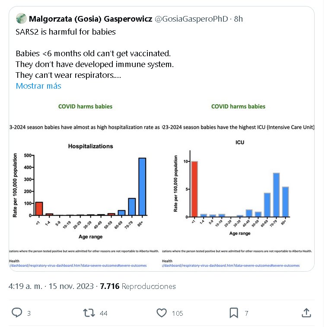This screenshot has height=327, width=325.
Task: Click the author's round profile avatar
Action: coord(21,19)
